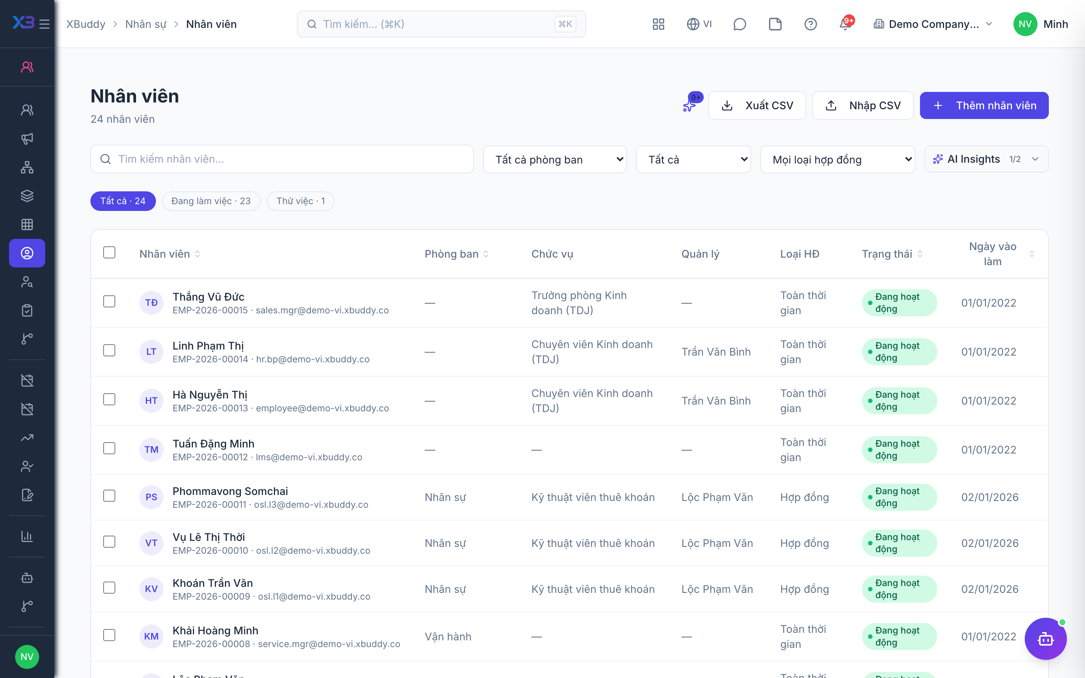Image resolution: width=1085 pixels, height=678 pixels.
Task: Focus the Tìm kiếm nhân viên search field
Action: 282,159
